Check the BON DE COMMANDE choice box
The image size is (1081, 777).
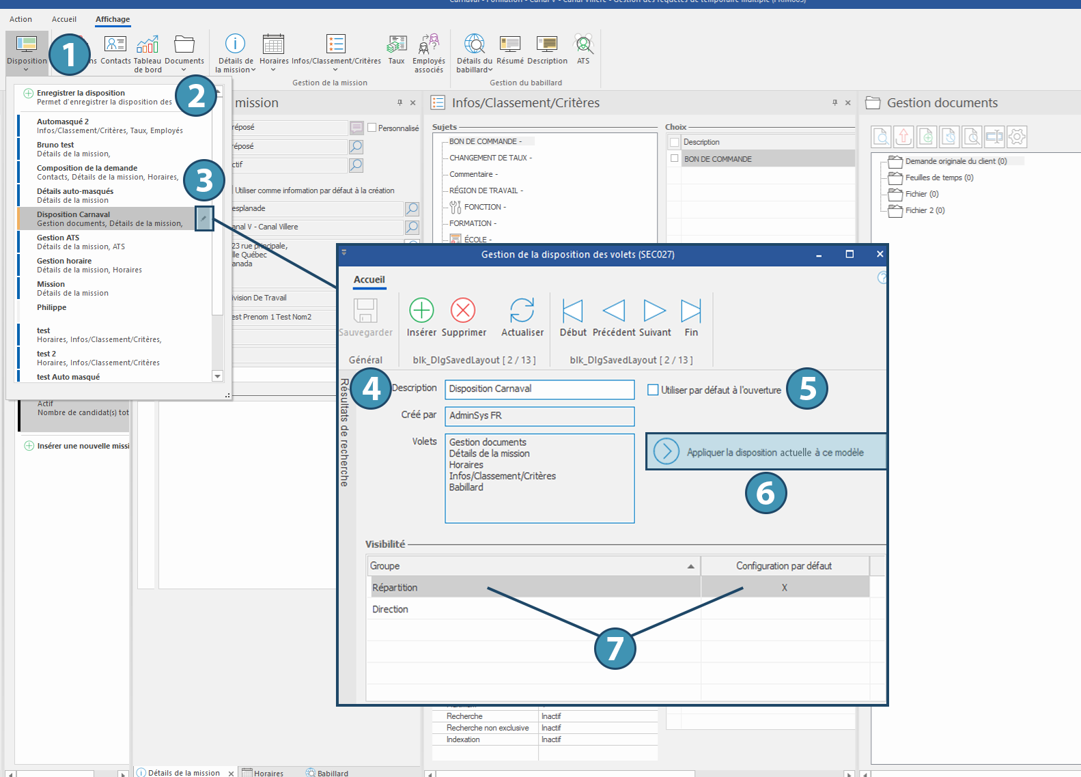(675, 158)
